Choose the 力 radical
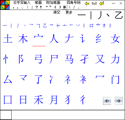Screen dimensions: 125x120 (x=115, y=59)
